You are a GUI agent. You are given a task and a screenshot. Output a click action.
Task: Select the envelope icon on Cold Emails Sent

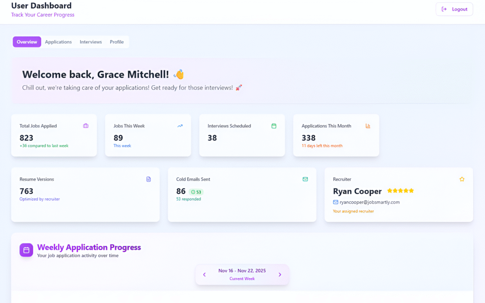(x=305, y=179)
